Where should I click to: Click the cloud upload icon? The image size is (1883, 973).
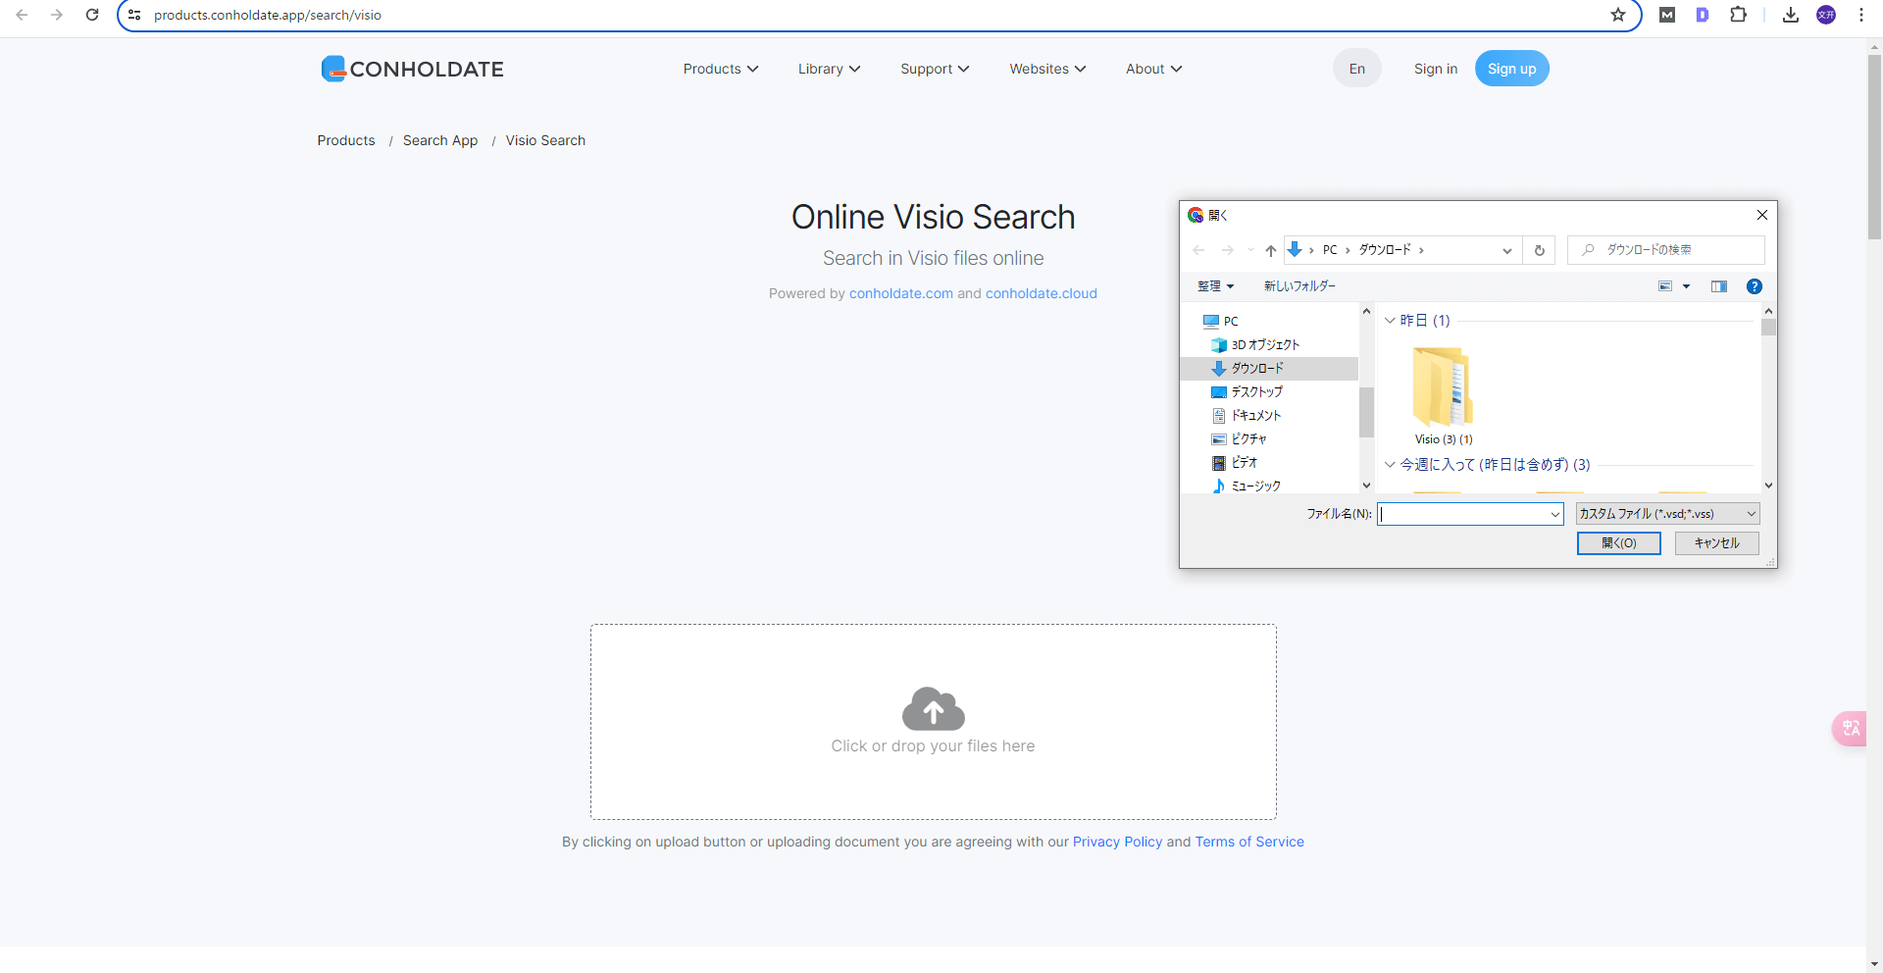pos(933,708)
